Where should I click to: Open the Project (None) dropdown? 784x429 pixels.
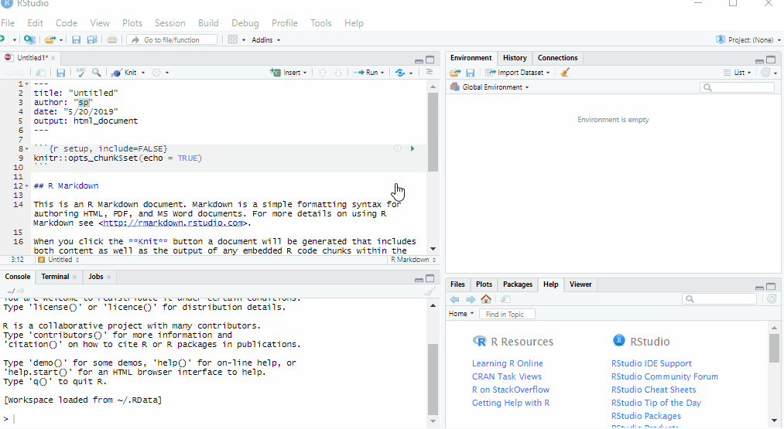tap(748, 40)
